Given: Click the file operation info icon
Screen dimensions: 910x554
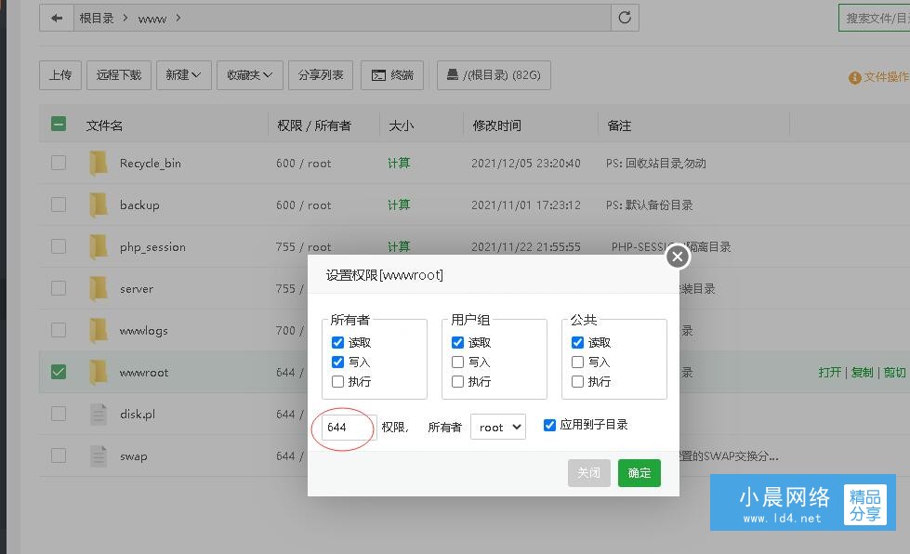Looking at the screenshot, I should (854, 77).
